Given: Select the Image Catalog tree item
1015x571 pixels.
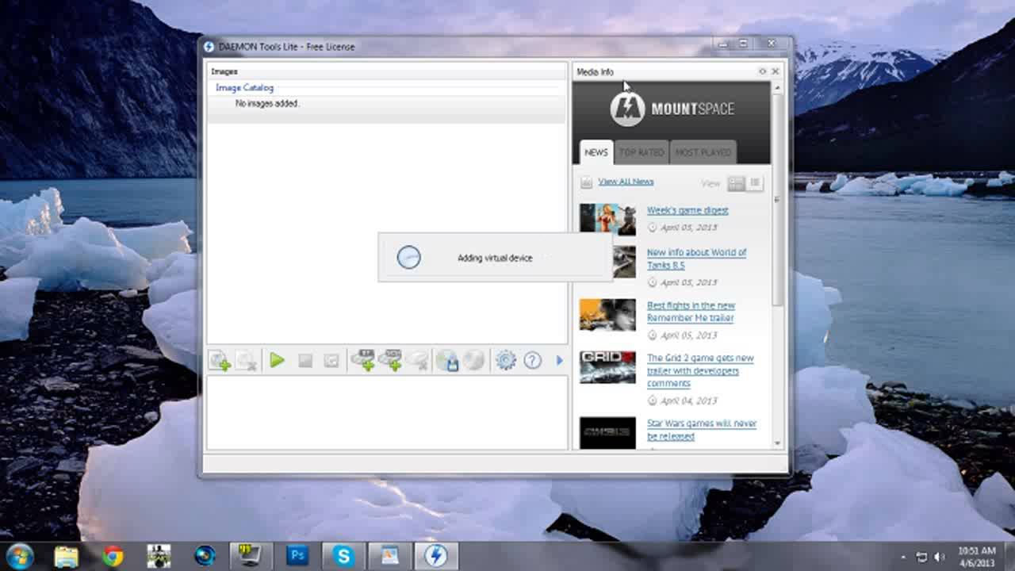Looking at the screenshot, I should tap(244, 88).
